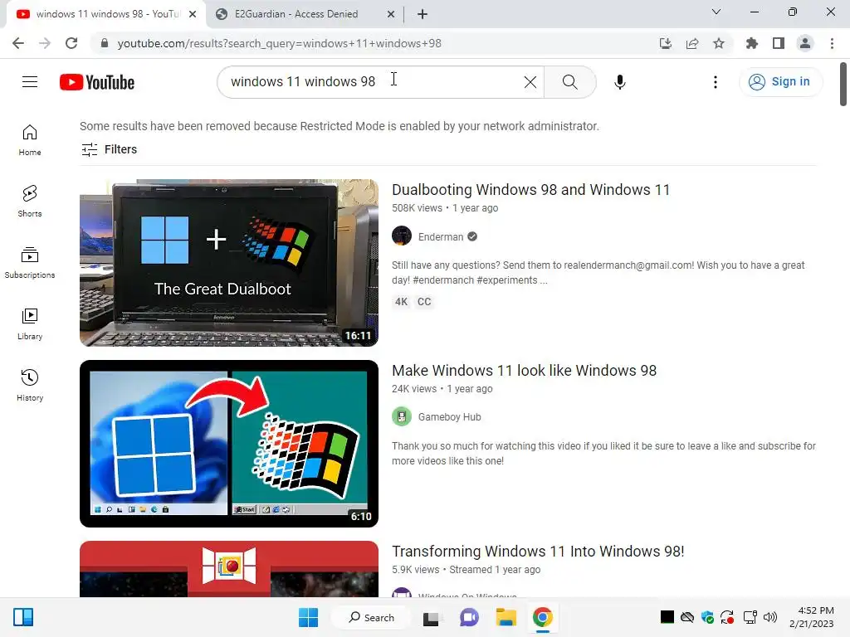Go to Home in the sidebar
The height and width of the screenshot is (637, 850).
tap(30, 140)
